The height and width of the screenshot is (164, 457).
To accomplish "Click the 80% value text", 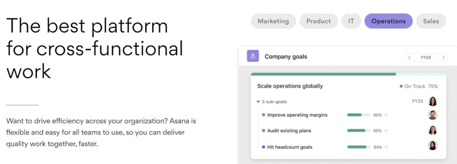I will pyautogui.click(x=378, y=131).
